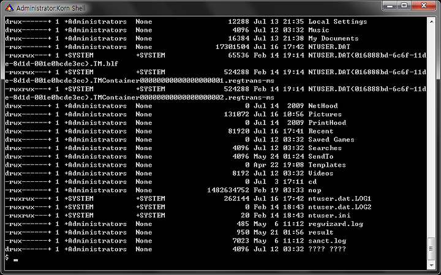The height and width of the screenshot is (275, 441).
Task: Click the 'result' file name
Action: pos(320,233)
